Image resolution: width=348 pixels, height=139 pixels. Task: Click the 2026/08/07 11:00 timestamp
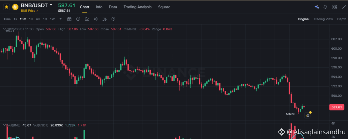tap(20, 29)
